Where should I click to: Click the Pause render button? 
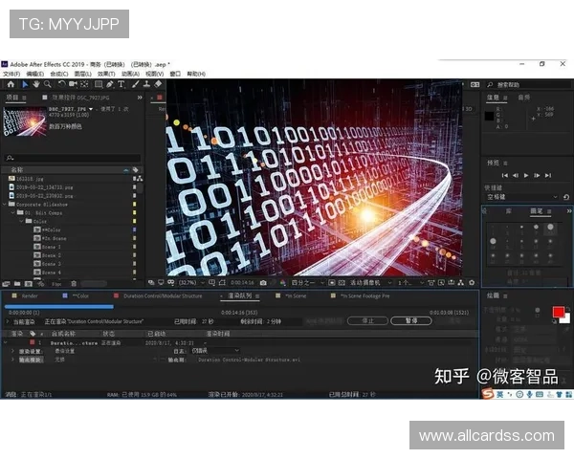[x=411, y=320]
